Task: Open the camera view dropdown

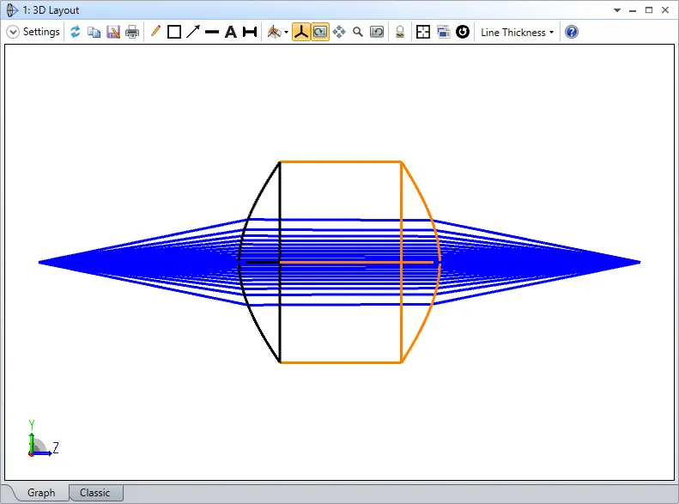Action: [277, 32]
